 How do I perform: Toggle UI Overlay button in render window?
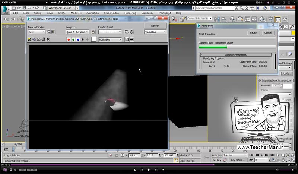(x=127, y=39)
